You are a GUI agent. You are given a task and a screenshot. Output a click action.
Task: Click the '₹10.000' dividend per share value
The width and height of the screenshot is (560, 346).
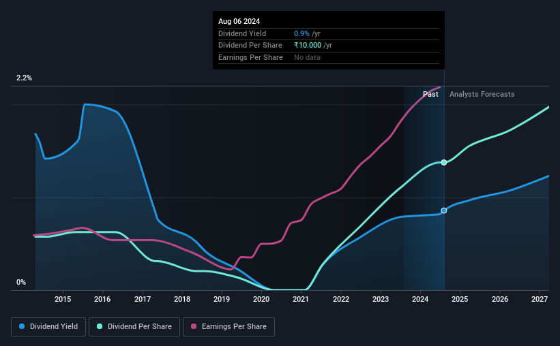click(x=308, y=46)
